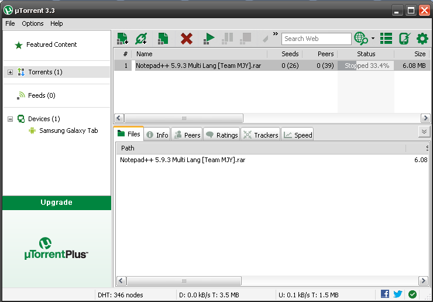
Task: Click the Pause torrent toolbar icon
Action: tap(227, 39)
